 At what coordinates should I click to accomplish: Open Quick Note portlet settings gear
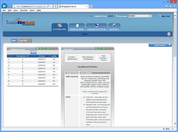[x=100, y=48]
